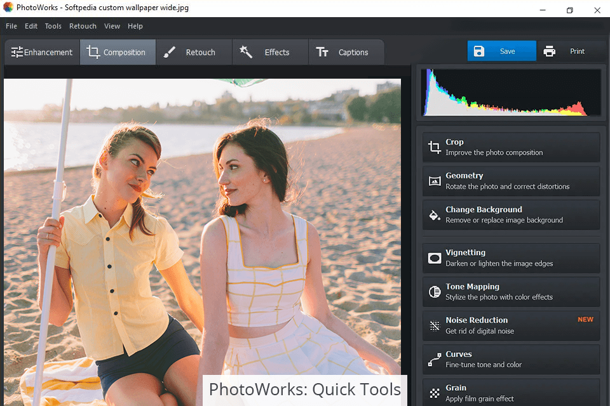This screenshot has height=406, width=610.
Task: Click the floppy disk Save icon
Action: 479,51
